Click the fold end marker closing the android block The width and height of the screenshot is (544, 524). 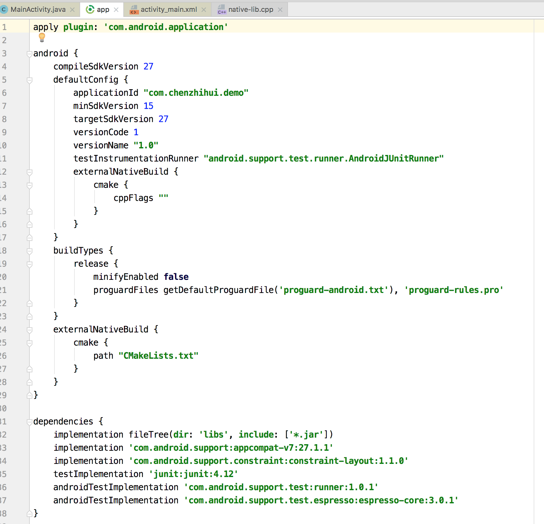tap(29, 396)
